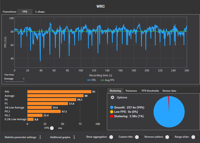Click the P0.1 orange bar
This screenshot has width=200, height=143.
[x=35, y=116]
